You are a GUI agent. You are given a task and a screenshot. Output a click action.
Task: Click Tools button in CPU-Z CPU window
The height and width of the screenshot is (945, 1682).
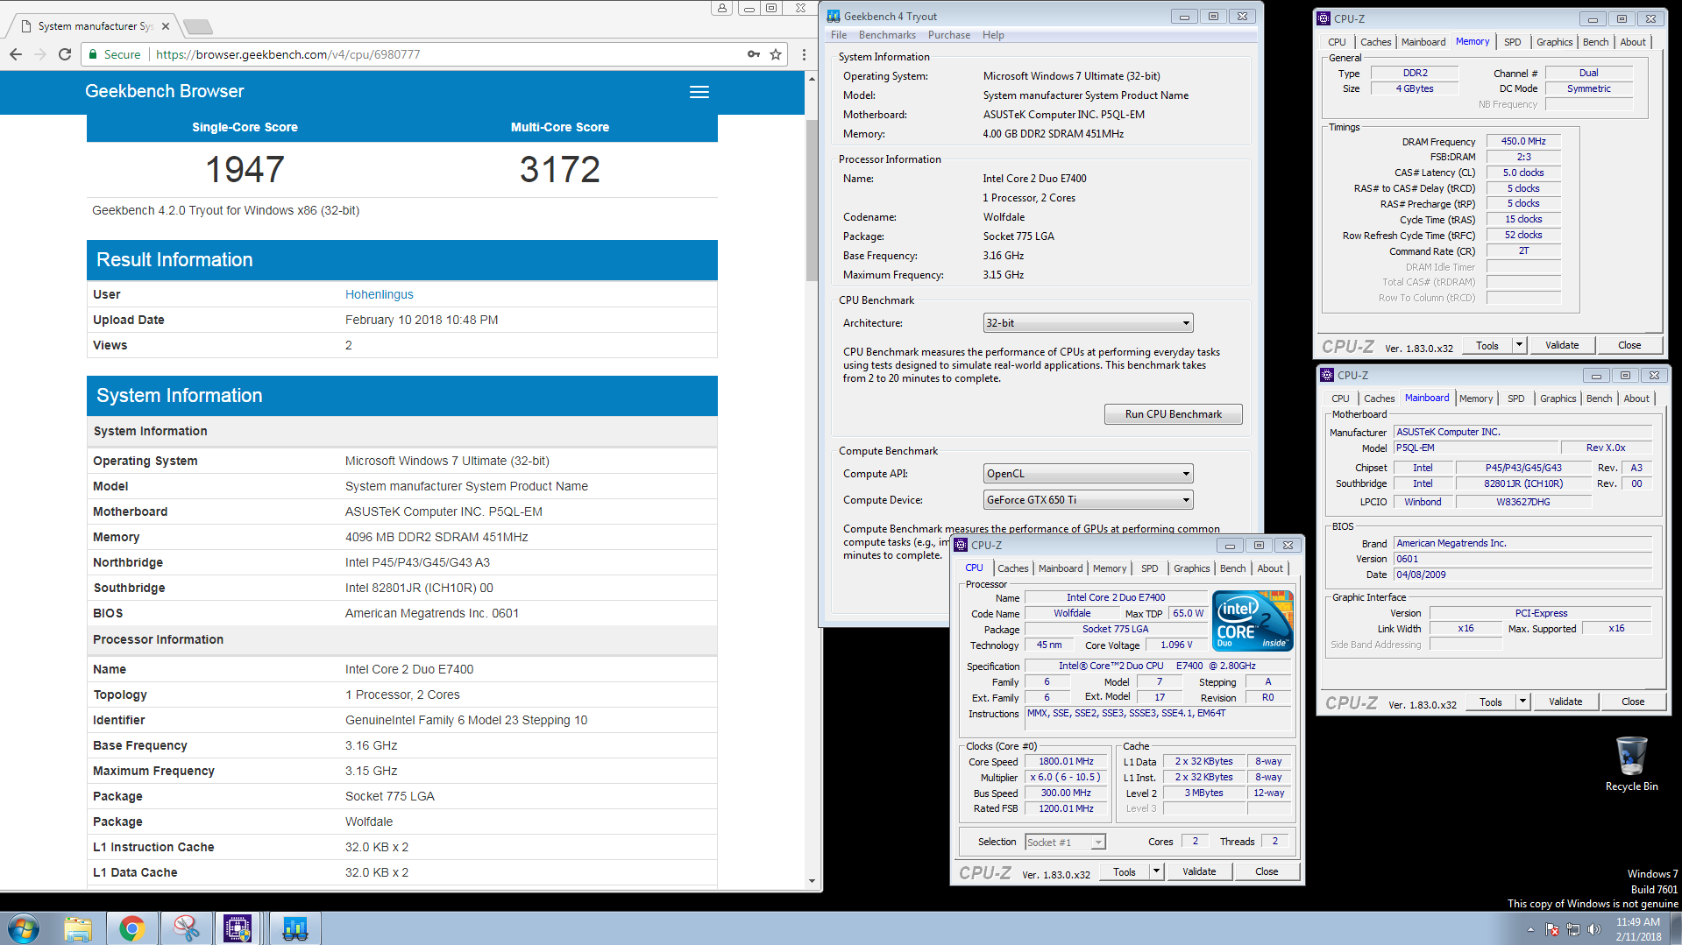(x=1124, y=871)
